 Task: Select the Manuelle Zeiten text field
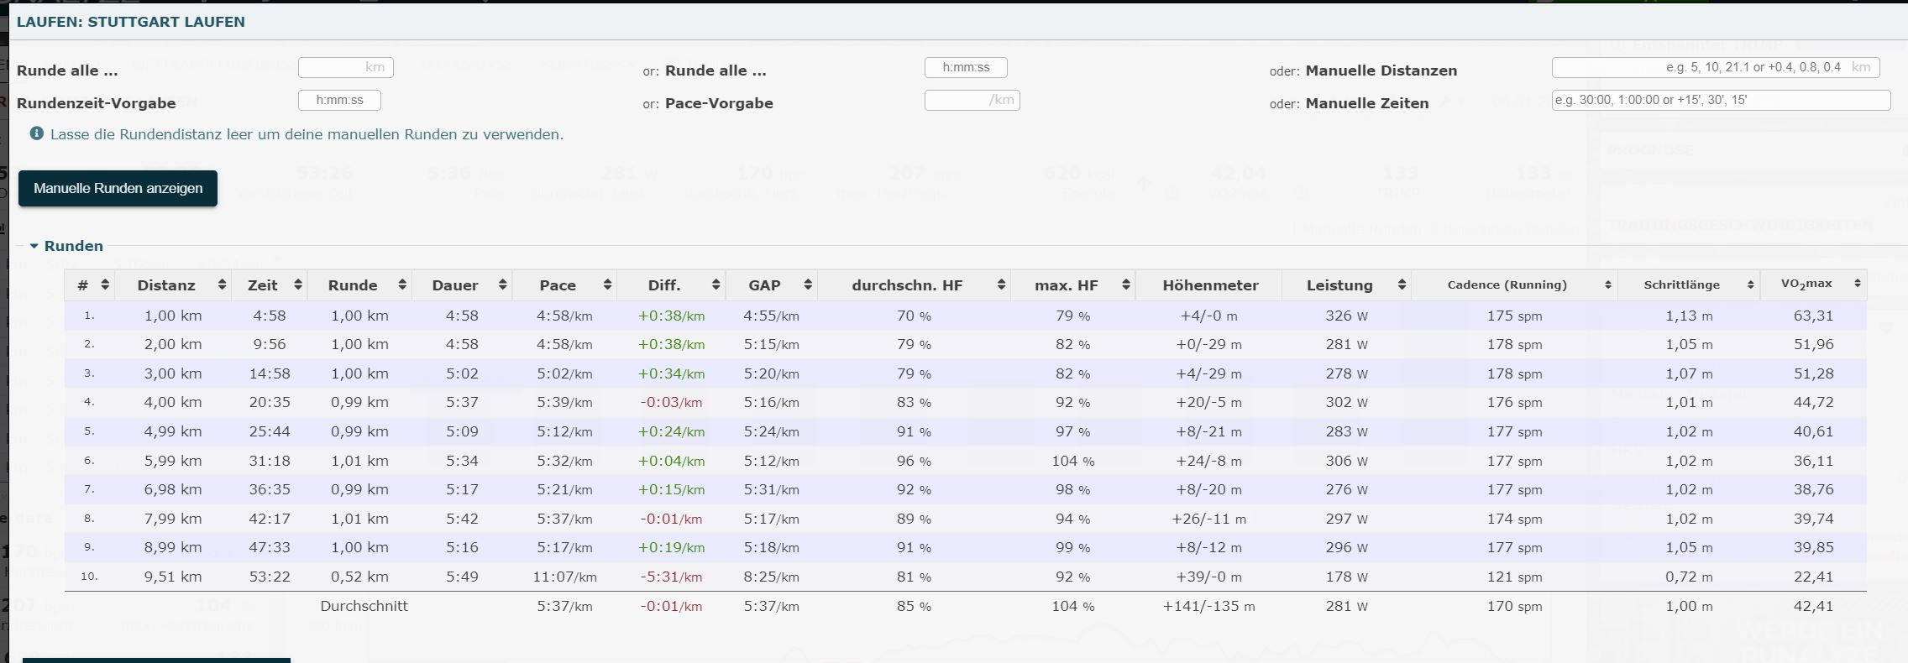[1720, 100]
